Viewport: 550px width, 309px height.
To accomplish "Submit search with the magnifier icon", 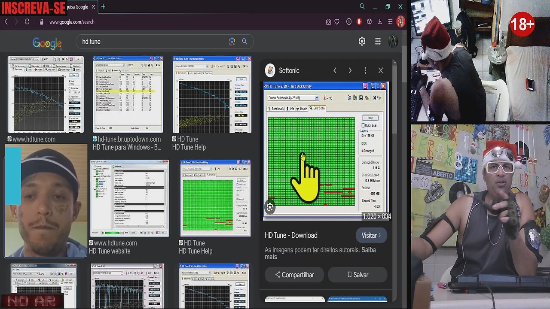I will pyautogui.click(x=244, y=42).
